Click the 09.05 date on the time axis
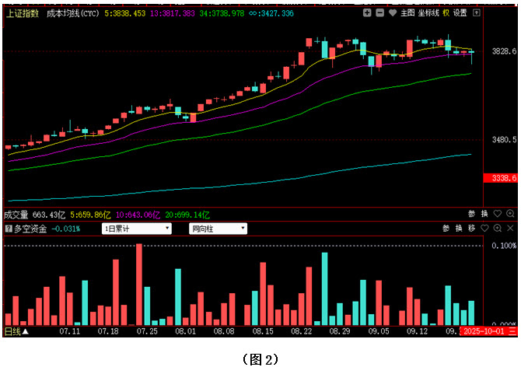 coord(379,331)
